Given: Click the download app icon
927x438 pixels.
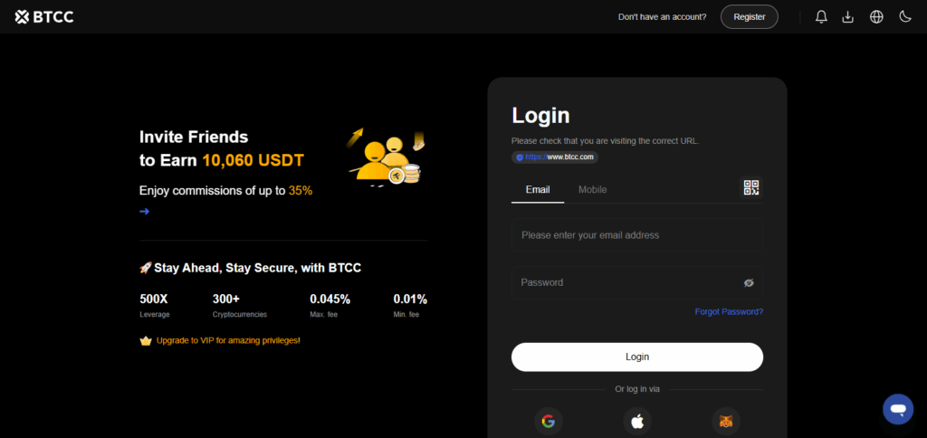Looking at the screenshot, I should coord(847,17).
